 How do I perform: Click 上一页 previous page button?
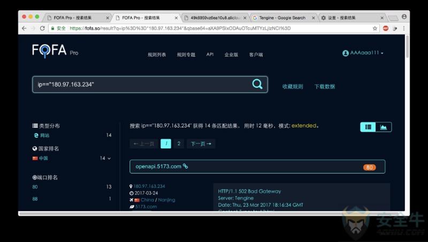coord(144,143)
